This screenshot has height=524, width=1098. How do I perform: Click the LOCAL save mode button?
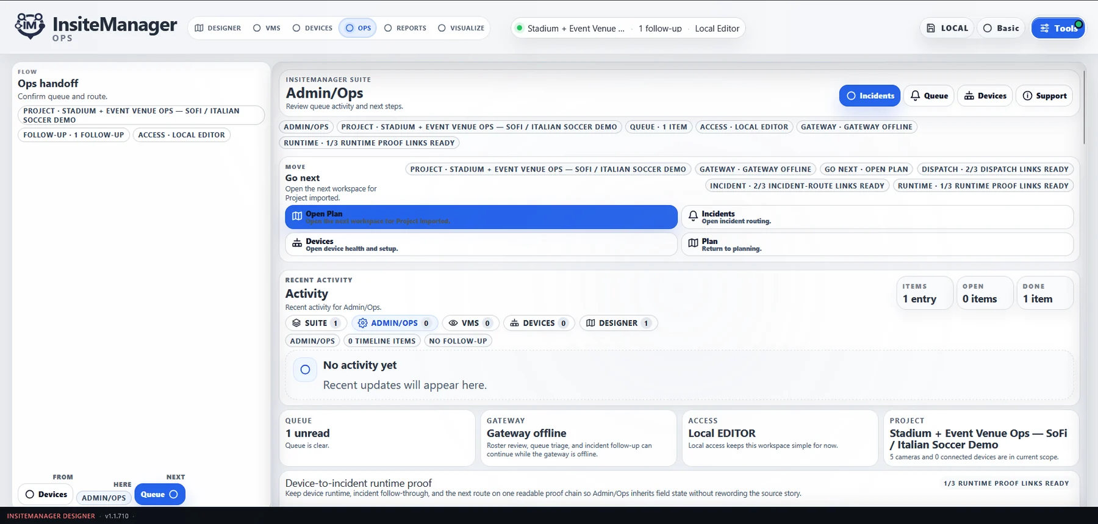pos(947,28)
